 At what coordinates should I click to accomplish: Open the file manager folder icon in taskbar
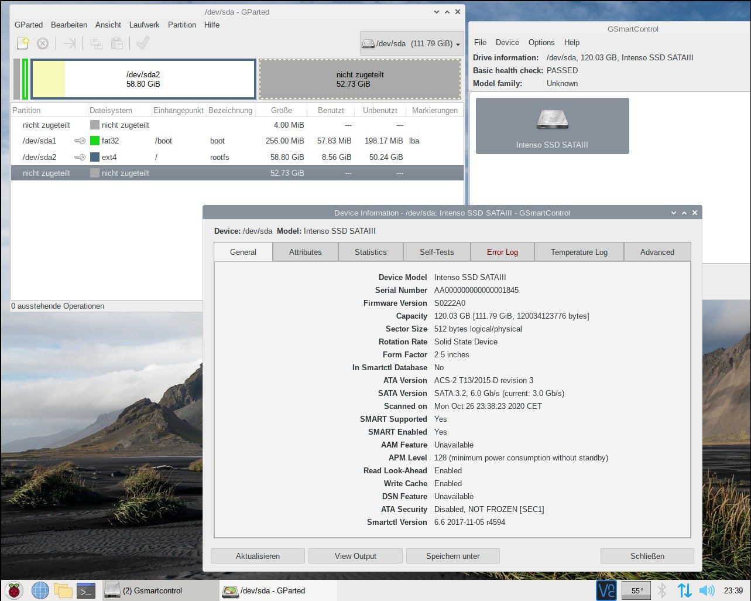tap(63, 590)
